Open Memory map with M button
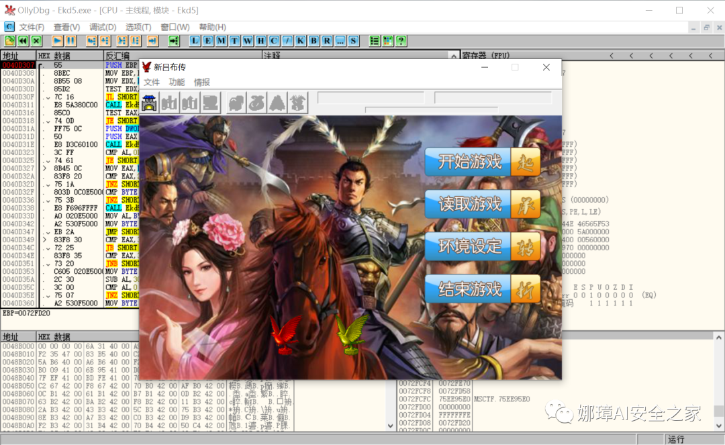 [x=221, y=41]
